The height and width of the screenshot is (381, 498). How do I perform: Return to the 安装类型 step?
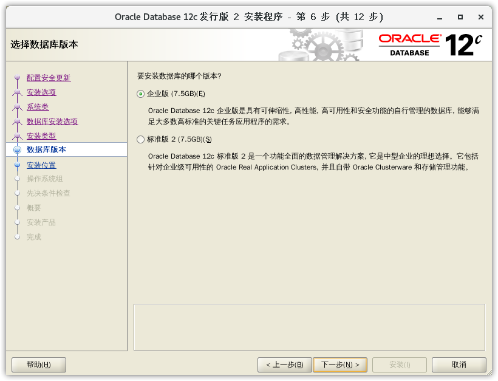(41, 136)
